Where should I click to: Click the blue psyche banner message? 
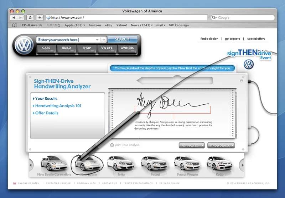point(172,68)
